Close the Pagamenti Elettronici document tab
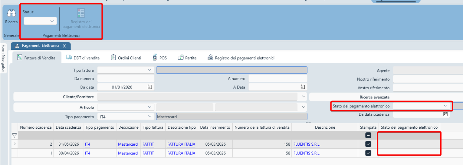This screenshot has height=165, width=463. 64,46
